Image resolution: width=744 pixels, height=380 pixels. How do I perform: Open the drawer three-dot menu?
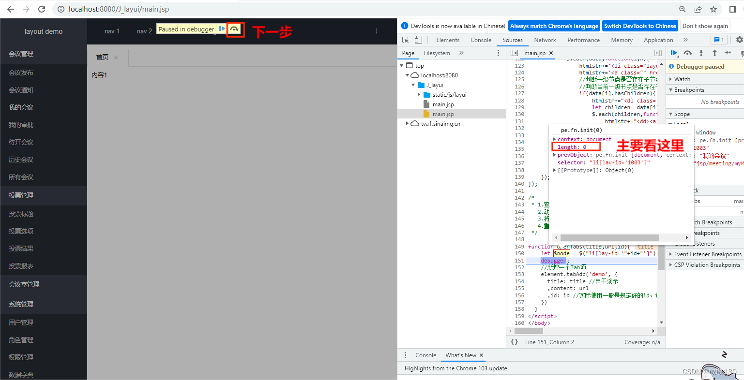[x=405, y=355]
